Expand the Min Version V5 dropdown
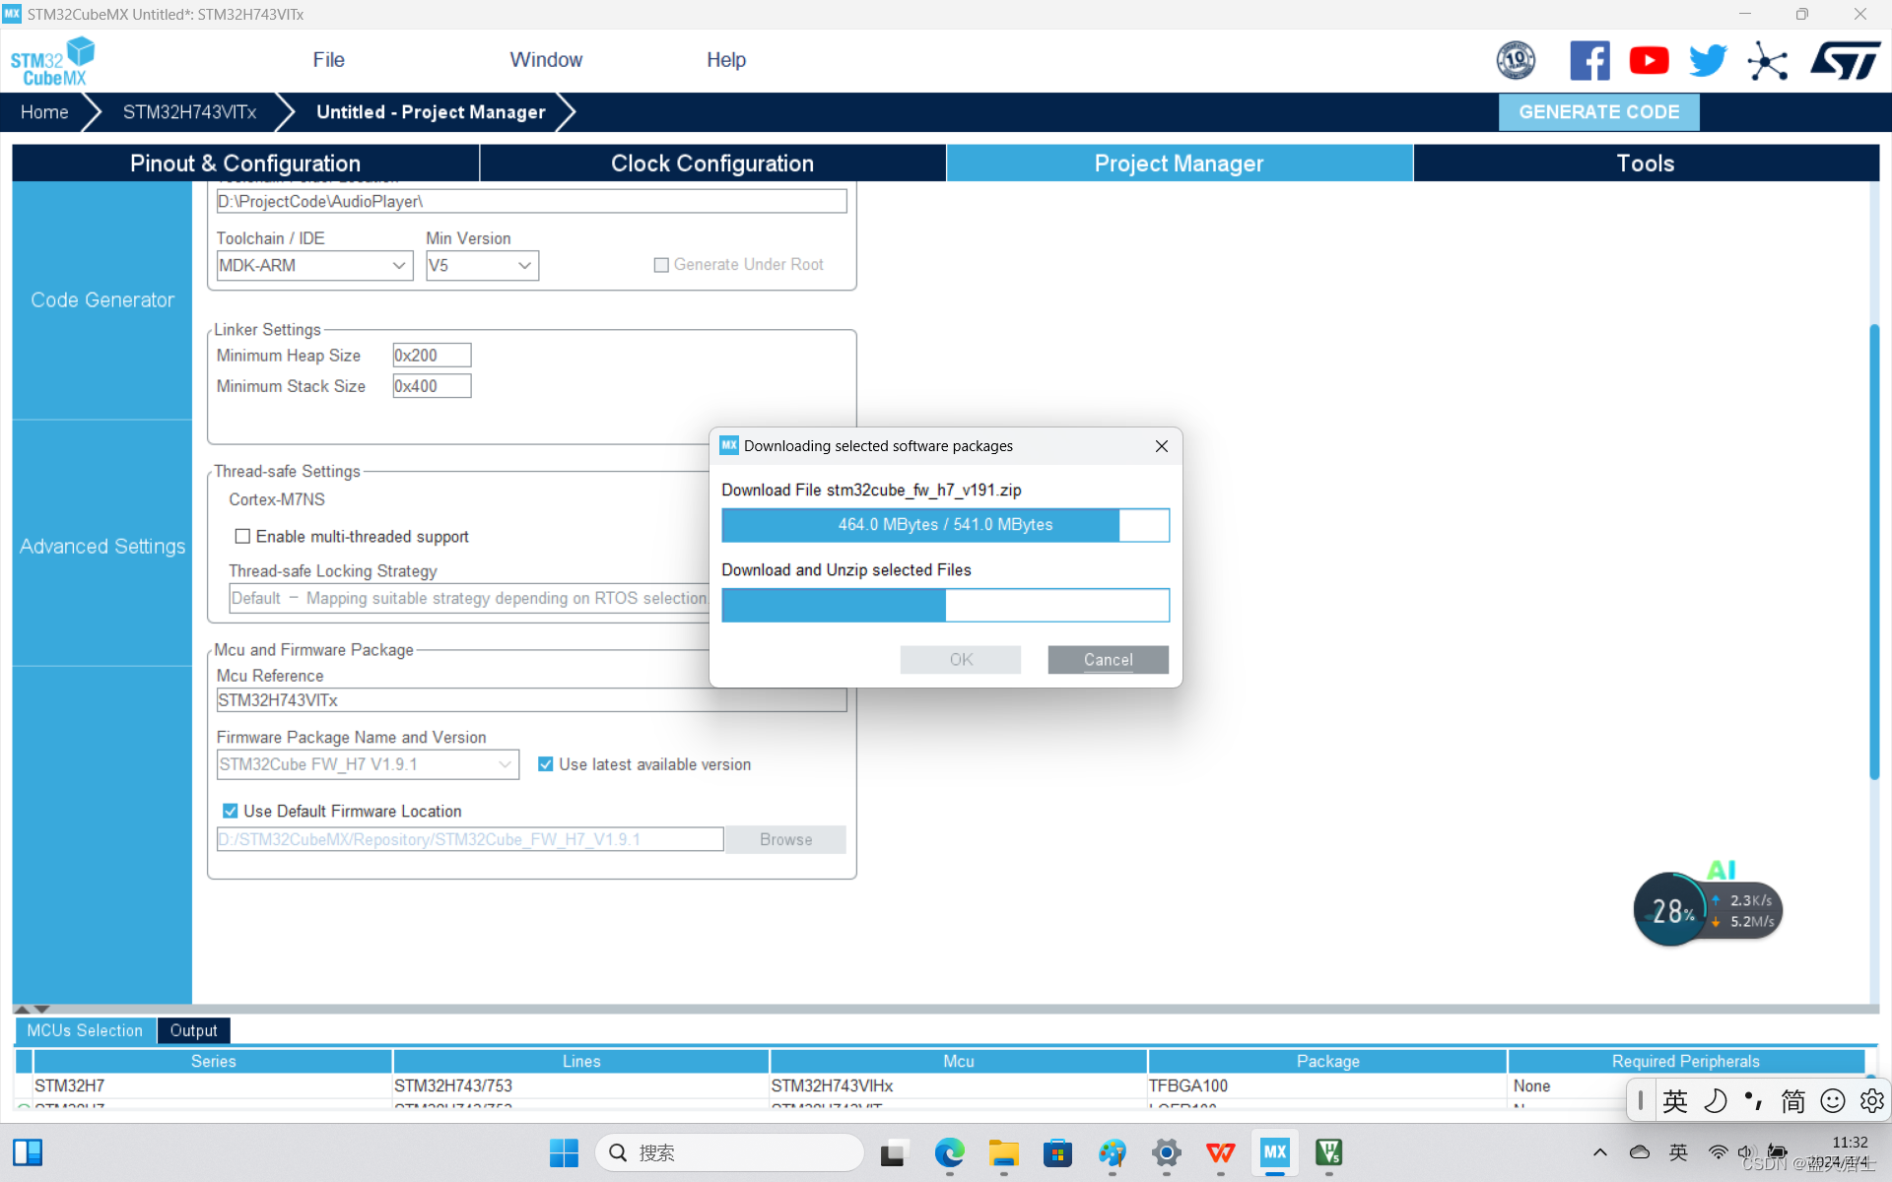The image size is (1892, 1182). pyautogui.click(x=482, y=265)
